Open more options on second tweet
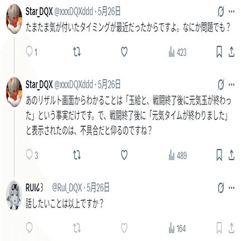The image size is (241, 241). click(232, 85)
